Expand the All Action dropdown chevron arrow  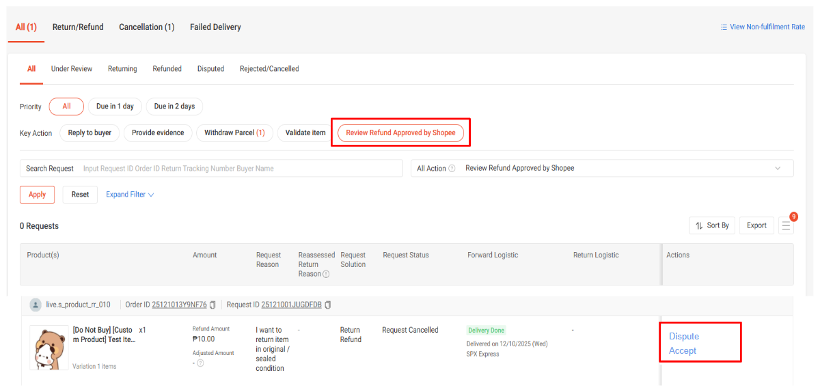[x=778, y=169]
